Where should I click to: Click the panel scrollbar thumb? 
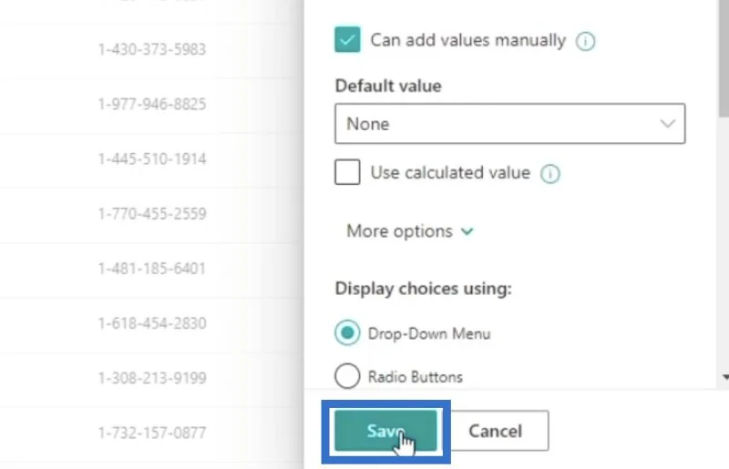click(724, 58)
